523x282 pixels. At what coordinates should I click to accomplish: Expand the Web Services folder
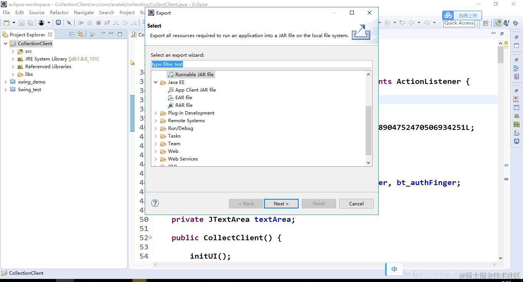pyautogui.click(x=156, y=159)
